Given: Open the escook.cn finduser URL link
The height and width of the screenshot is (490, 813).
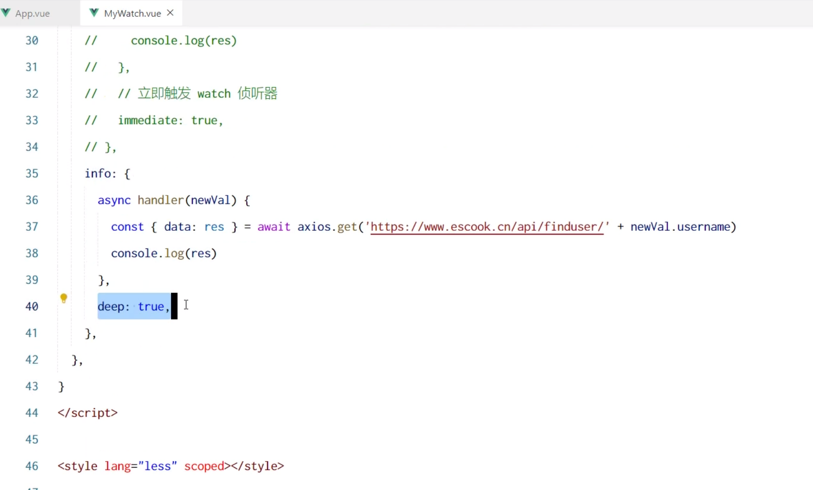Looking at the screenshot, I should tap(487, 227).
